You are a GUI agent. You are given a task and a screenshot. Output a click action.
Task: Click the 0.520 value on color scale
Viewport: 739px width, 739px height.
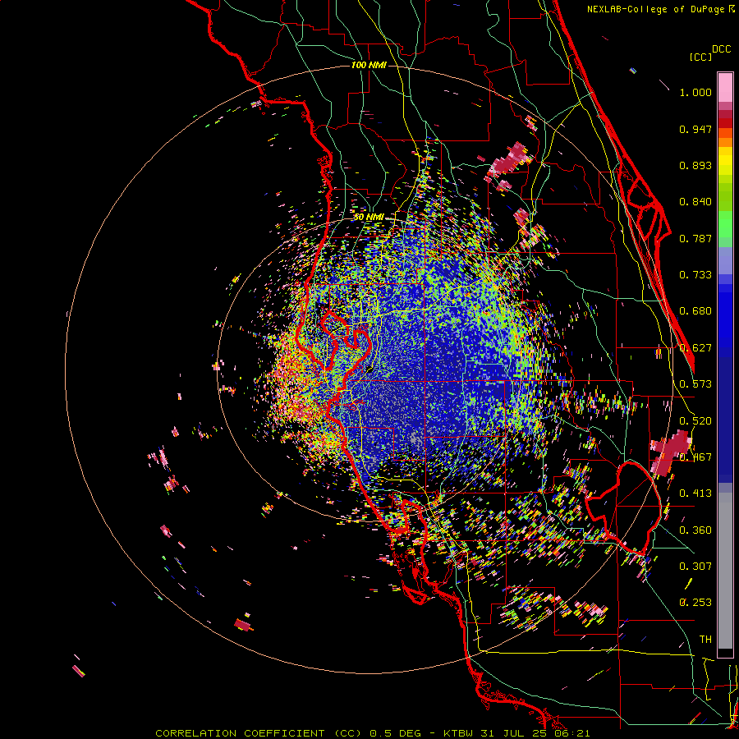coord(695,421)
